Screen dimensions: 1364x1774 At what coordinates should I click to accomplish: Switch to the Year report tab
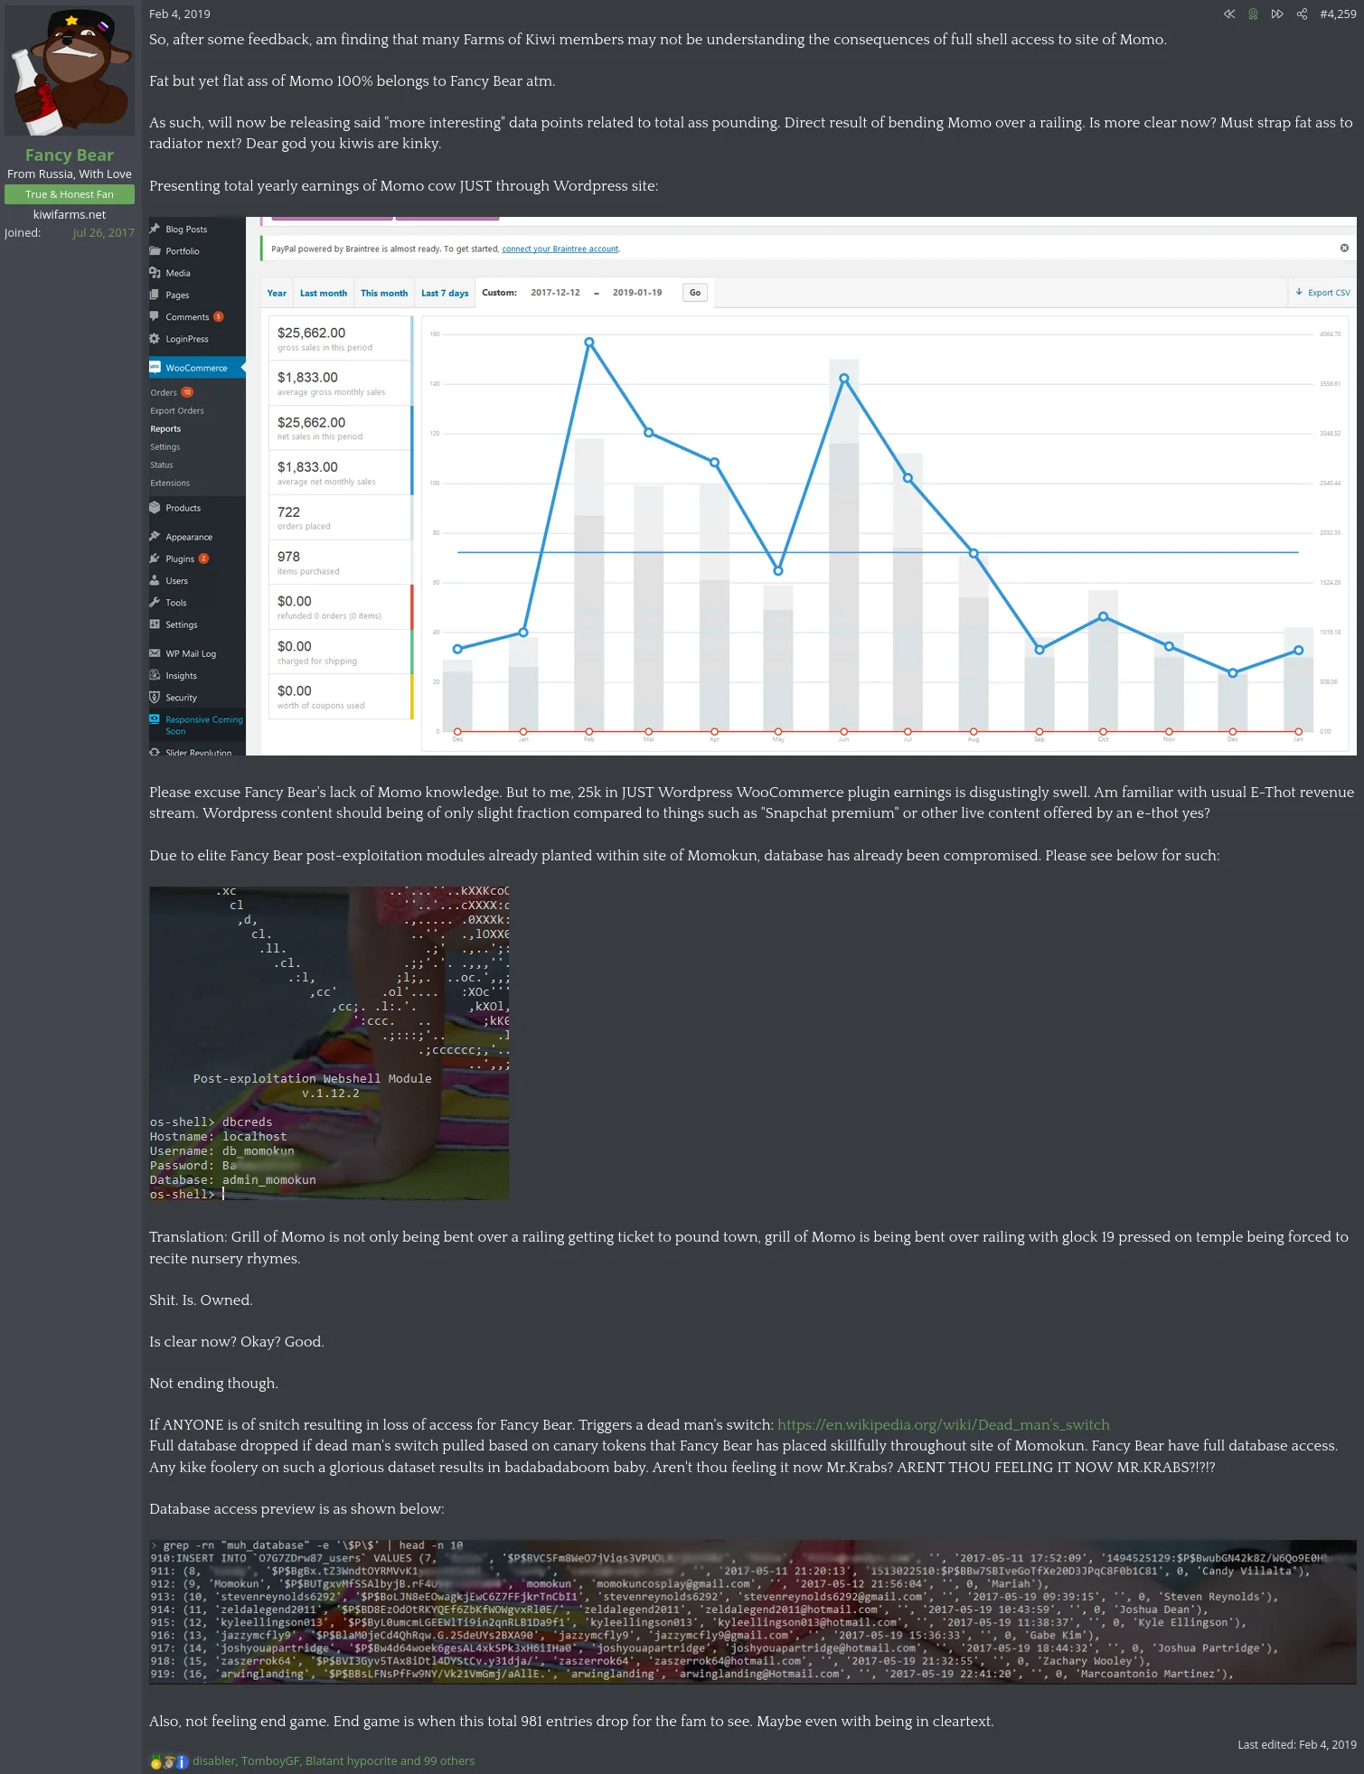pyautogui.click(x=277, y=293)
